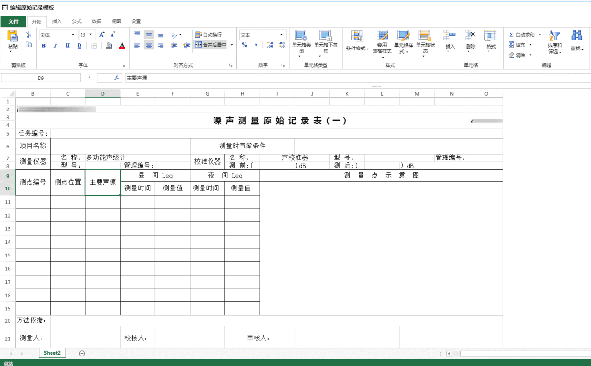Click the Align right icon
591x366 pixels.
(161, 45)
